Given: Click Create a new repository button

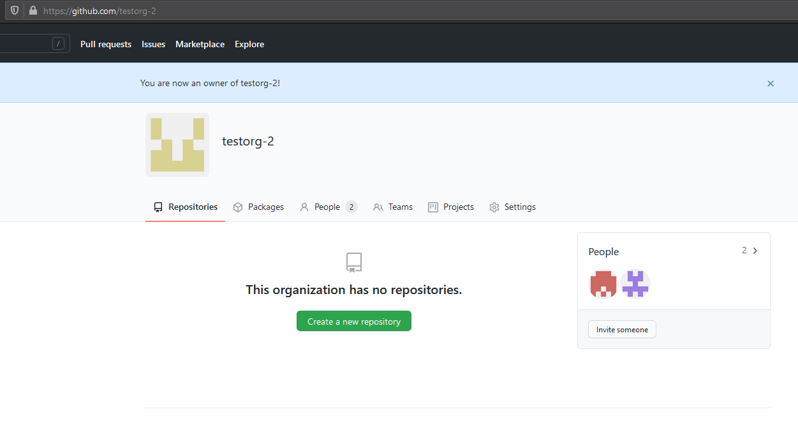Looking at the screenshot, I should point(354,321).
